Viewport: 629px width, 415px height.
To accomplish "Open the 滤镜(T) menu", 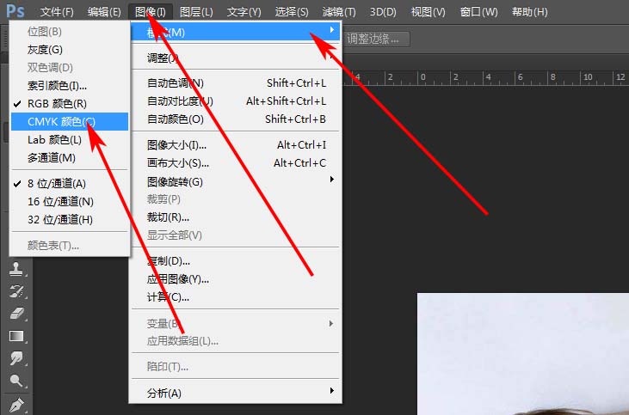I will tap(339, 12).
